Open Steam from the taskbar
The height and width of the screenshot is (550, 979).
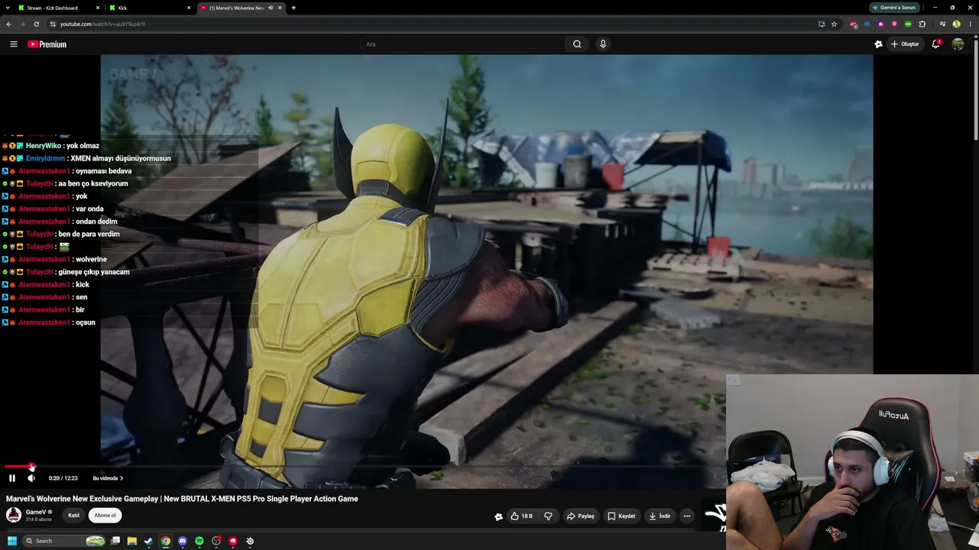(x=148, y=541)
